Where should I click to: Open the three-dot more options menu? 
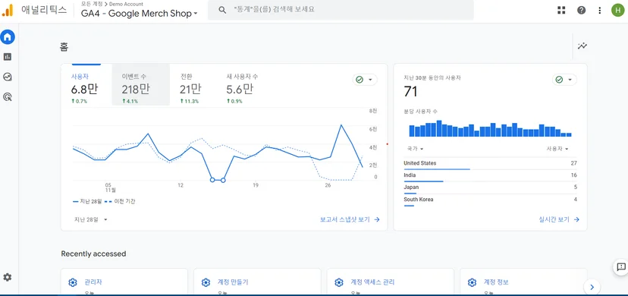click(600, 11)
